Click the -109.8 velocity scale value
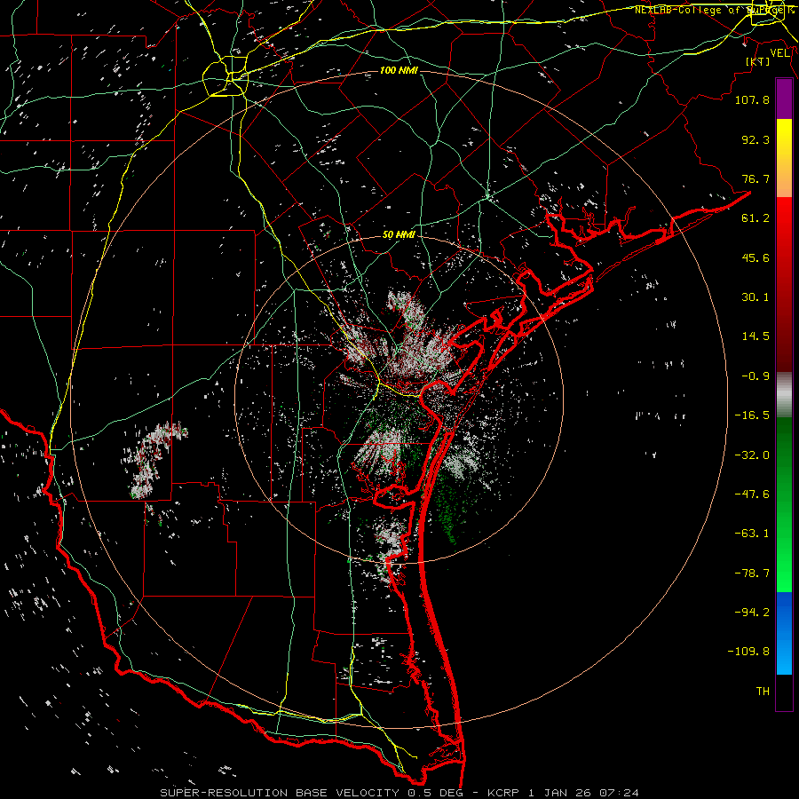The image size is (799, 799). pos(748,652)
